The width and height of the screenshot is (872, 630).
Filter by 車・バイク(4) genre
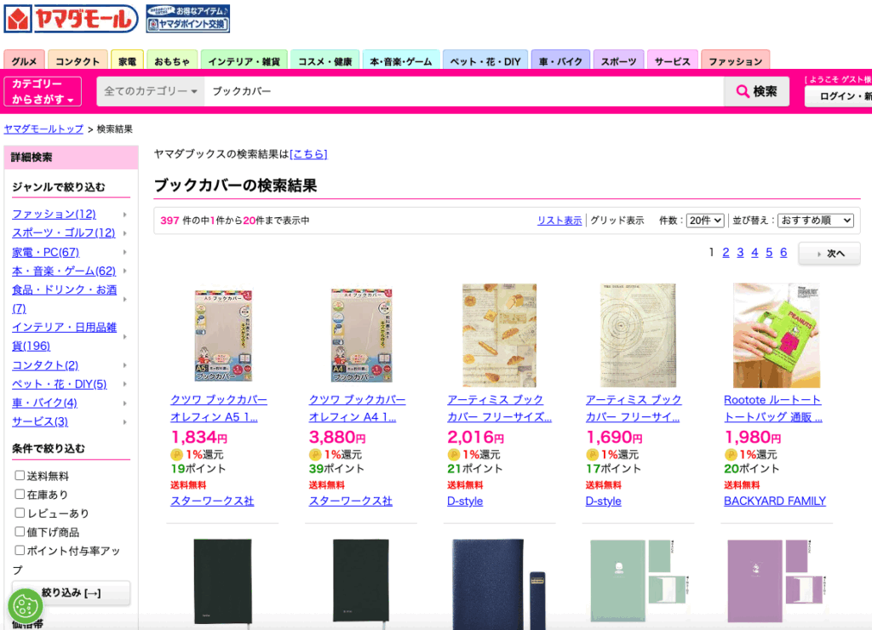coord(45,403)
